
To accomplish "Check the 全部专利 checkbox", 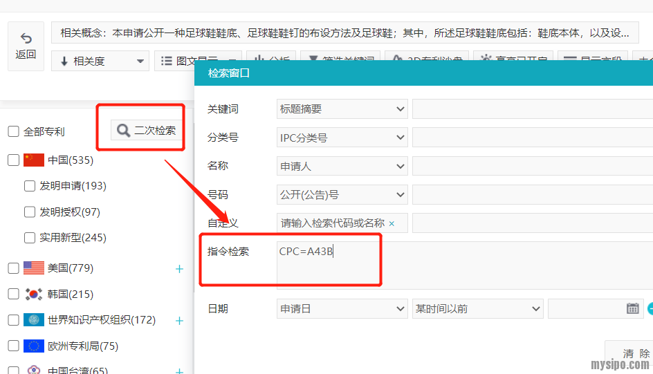I will coord(13,131).
